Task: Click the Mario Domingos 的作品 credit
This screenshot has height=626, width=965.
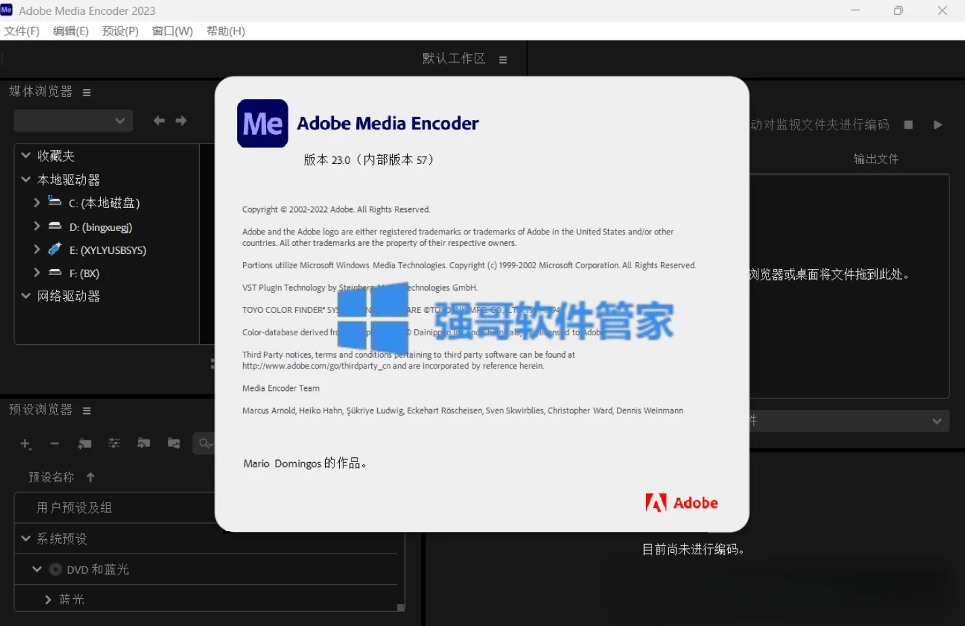Action: pyautogui.click(x=305, y=463)
